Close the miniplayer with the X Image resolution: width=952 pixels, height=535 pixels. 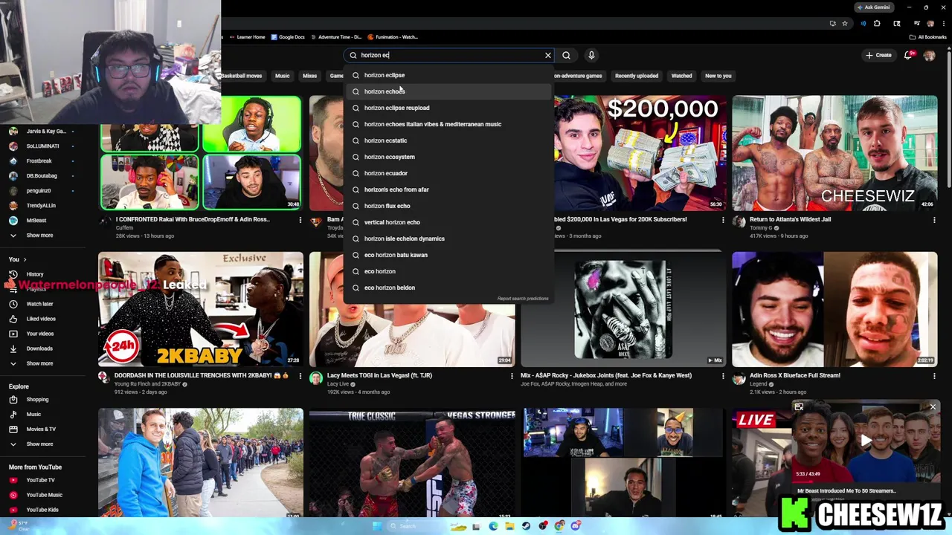pos(933,407)
